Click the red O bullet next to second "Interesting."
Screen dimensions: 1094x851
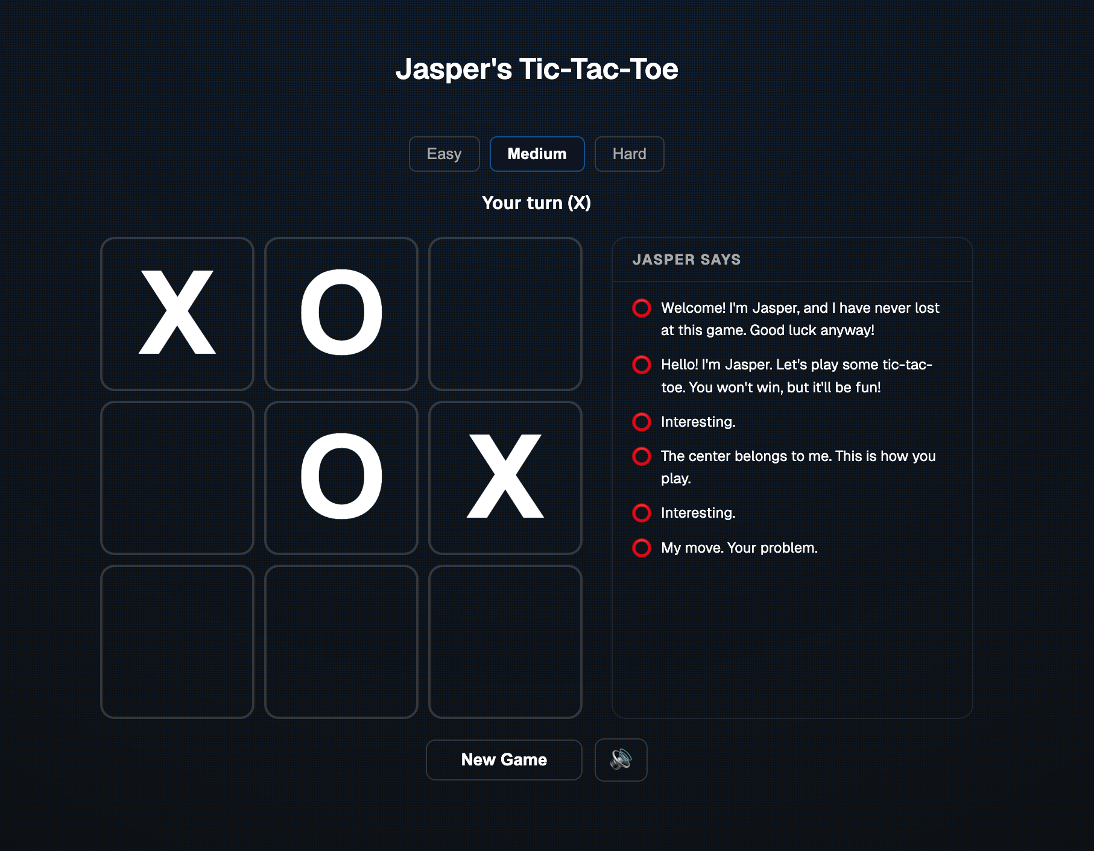point(642,513)
